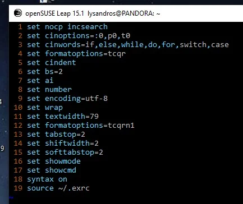Click the word 'wrap' on line 10
Screen dimensions: 243x204
pos(54,108)
